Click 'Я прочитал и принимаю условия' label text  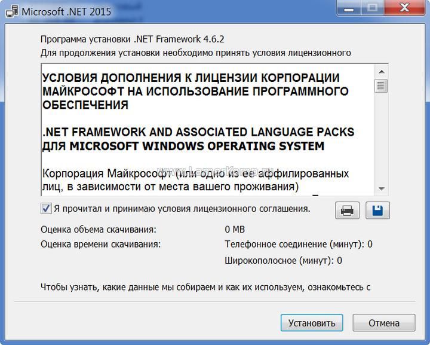123,209
